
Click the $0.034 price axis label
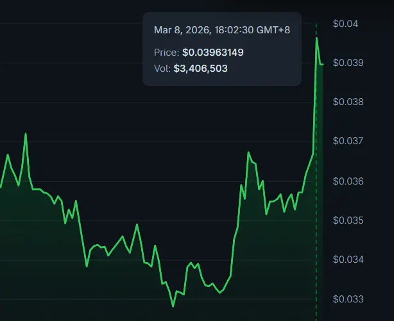[x=348, y=259]
